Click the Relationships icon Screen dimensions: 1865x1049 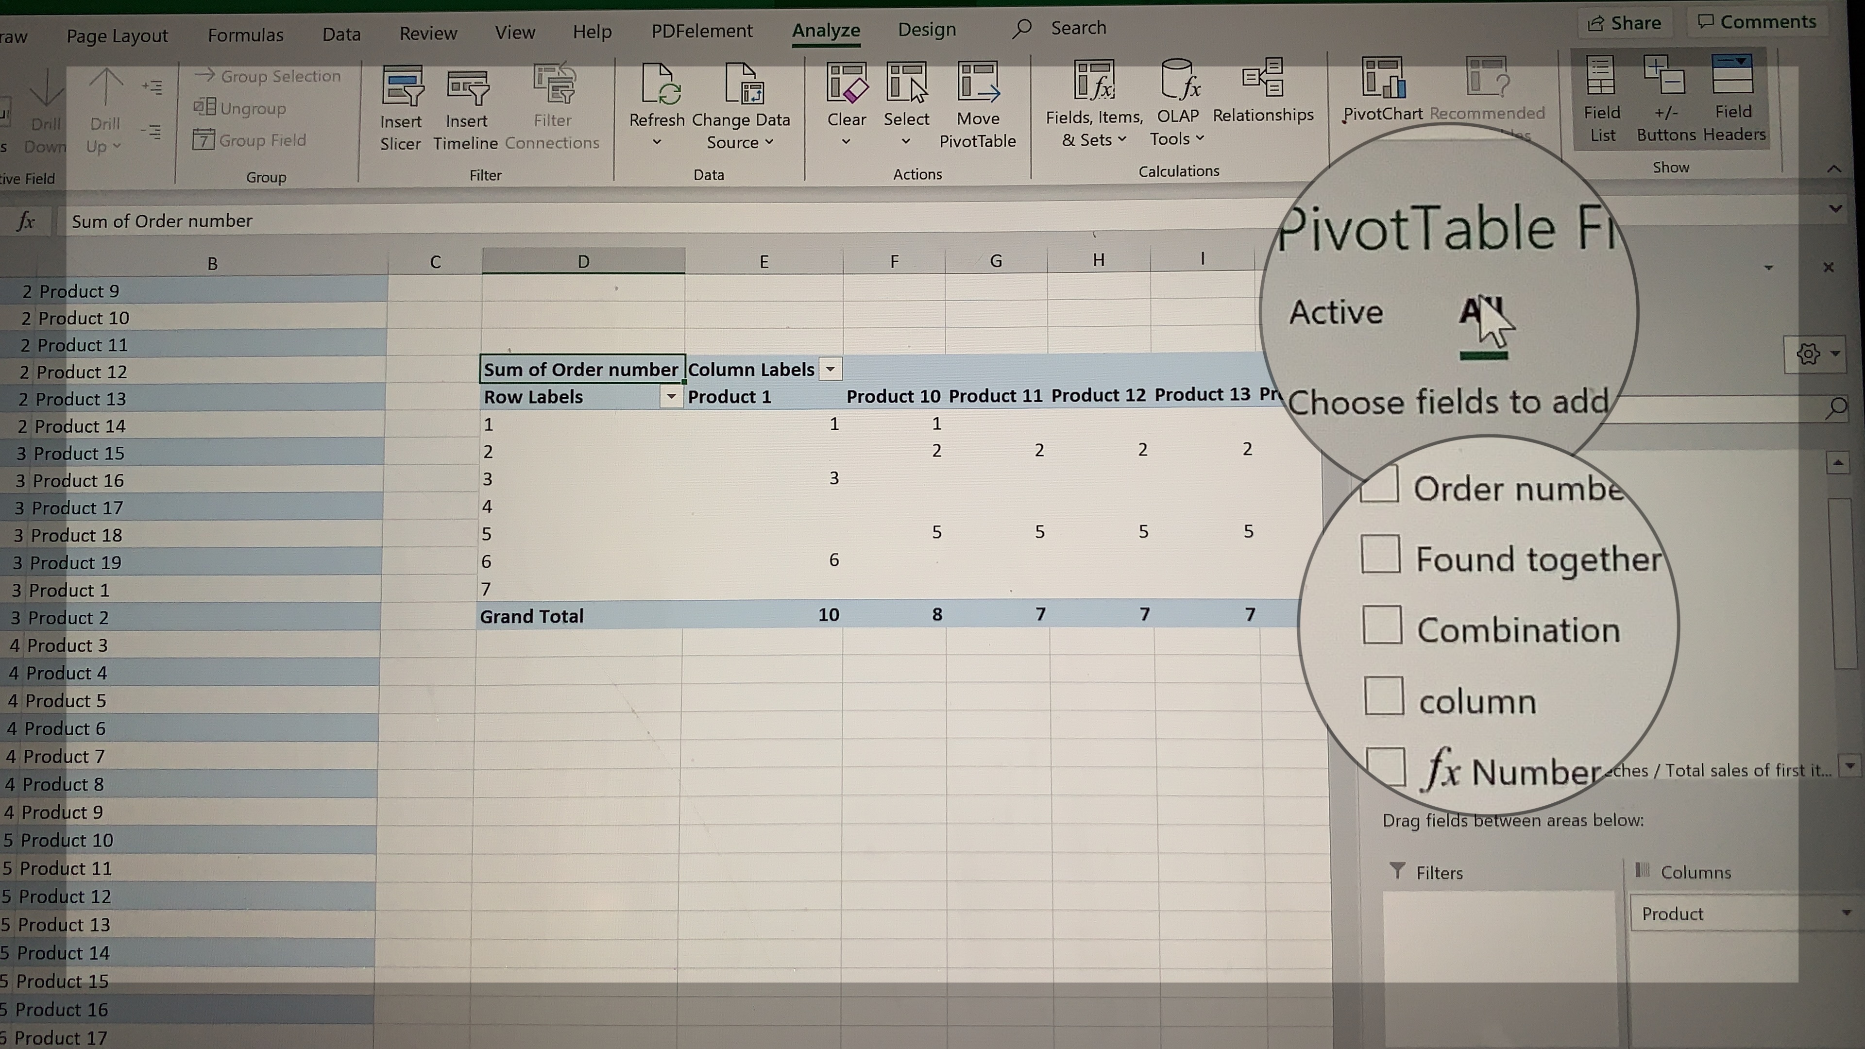[1263, 78]
